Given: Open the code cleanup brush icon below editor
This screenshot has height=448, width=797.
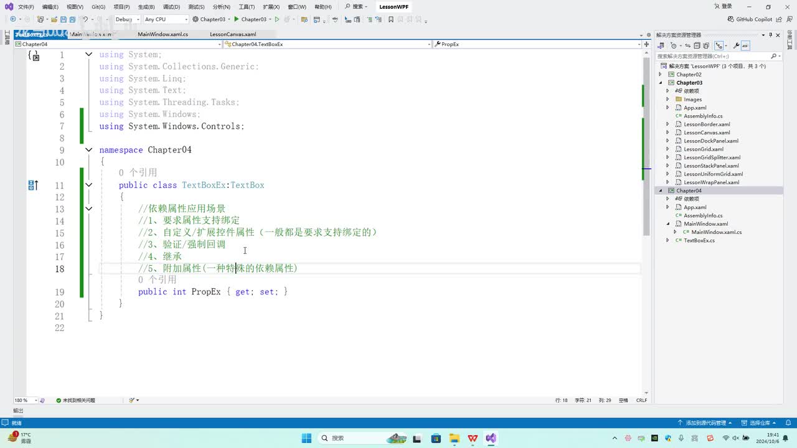Looking at the screenshot, I should point(132,400).
